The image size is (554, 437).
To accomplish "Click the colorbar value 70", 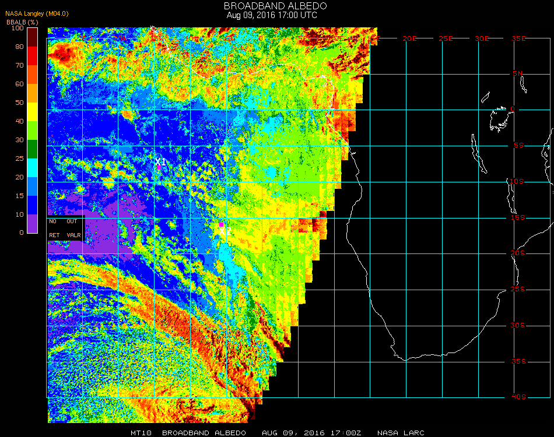I will (x=19, y=65).
